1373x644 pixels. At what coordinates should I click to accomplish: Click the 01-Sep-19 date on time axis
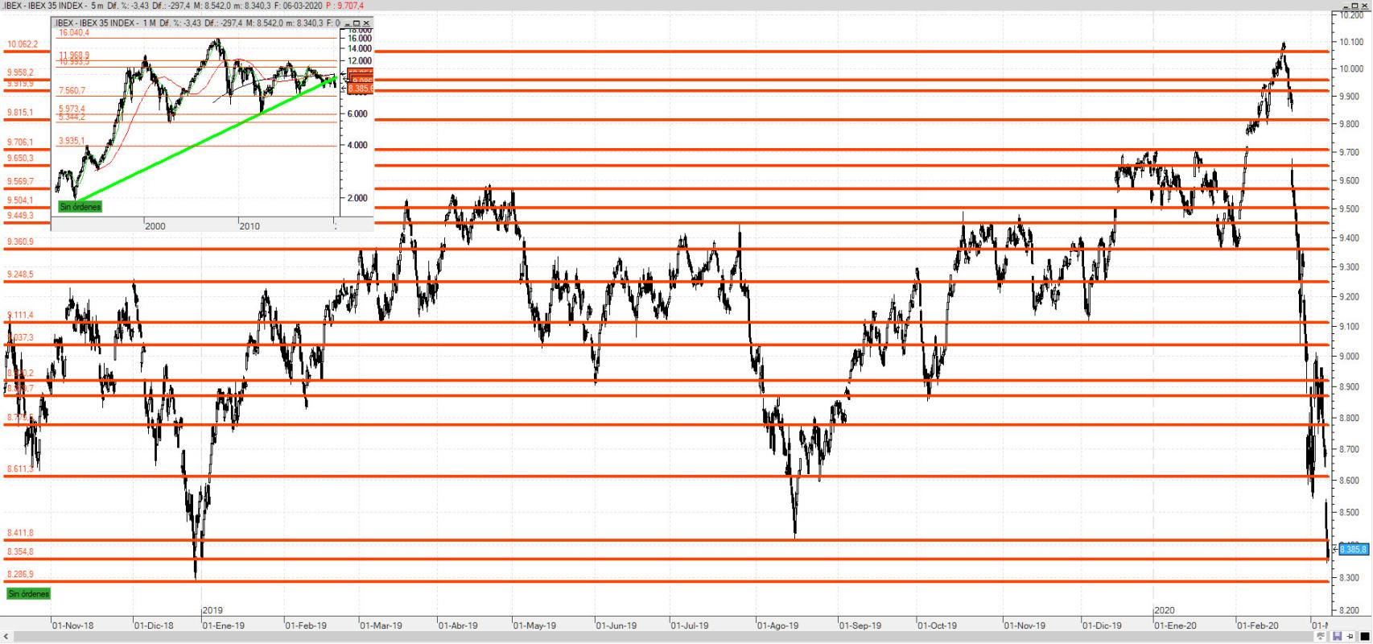click(860, 625)
